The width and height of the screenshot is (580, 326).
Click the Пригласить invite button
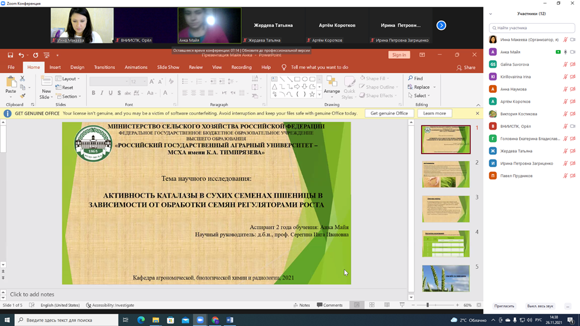(x=504, y=306)
